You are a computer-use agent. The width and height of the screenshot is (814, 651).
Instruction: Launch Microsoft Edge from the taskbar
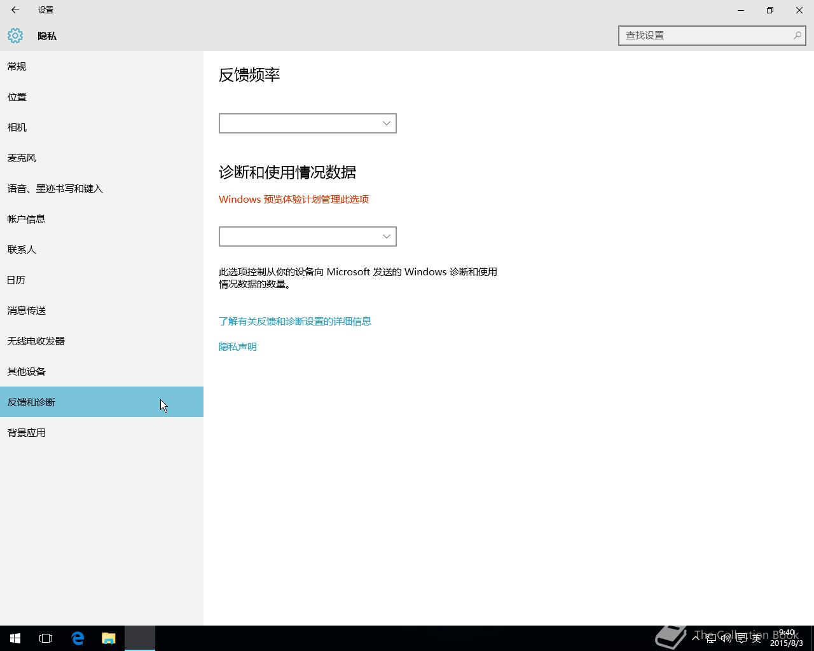click(x=78, y=638)
